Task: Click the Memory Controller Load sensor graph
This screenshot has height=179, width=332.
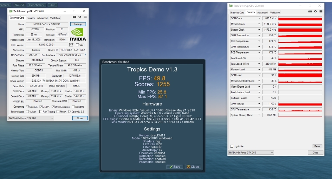Action: 300,81
